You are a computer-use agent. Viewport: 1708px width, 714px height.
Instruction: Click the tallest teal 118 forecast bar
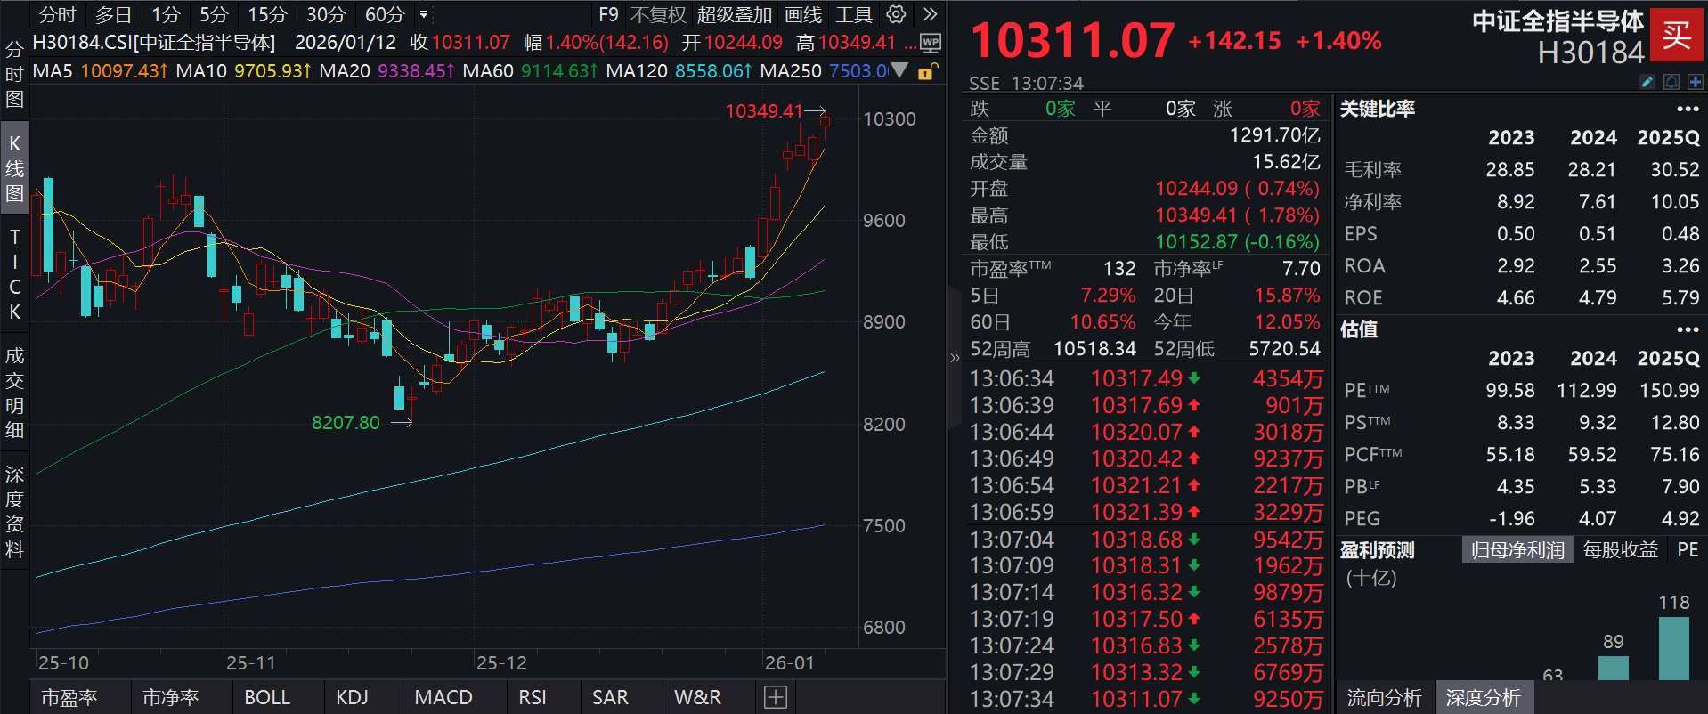pos(1673,648)
